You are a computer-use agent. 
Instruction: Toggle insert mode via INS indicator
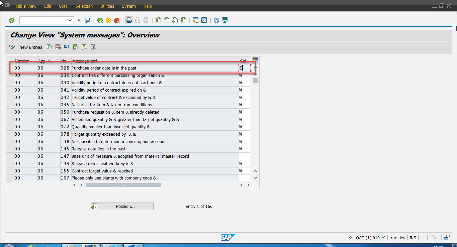[413, 238]
